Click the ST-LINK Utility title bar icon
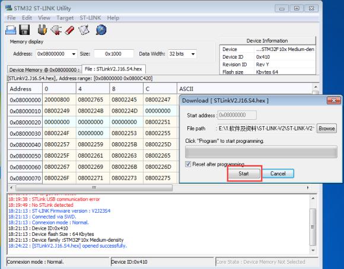Screen dimensions: 344x269 click(8, 8)
